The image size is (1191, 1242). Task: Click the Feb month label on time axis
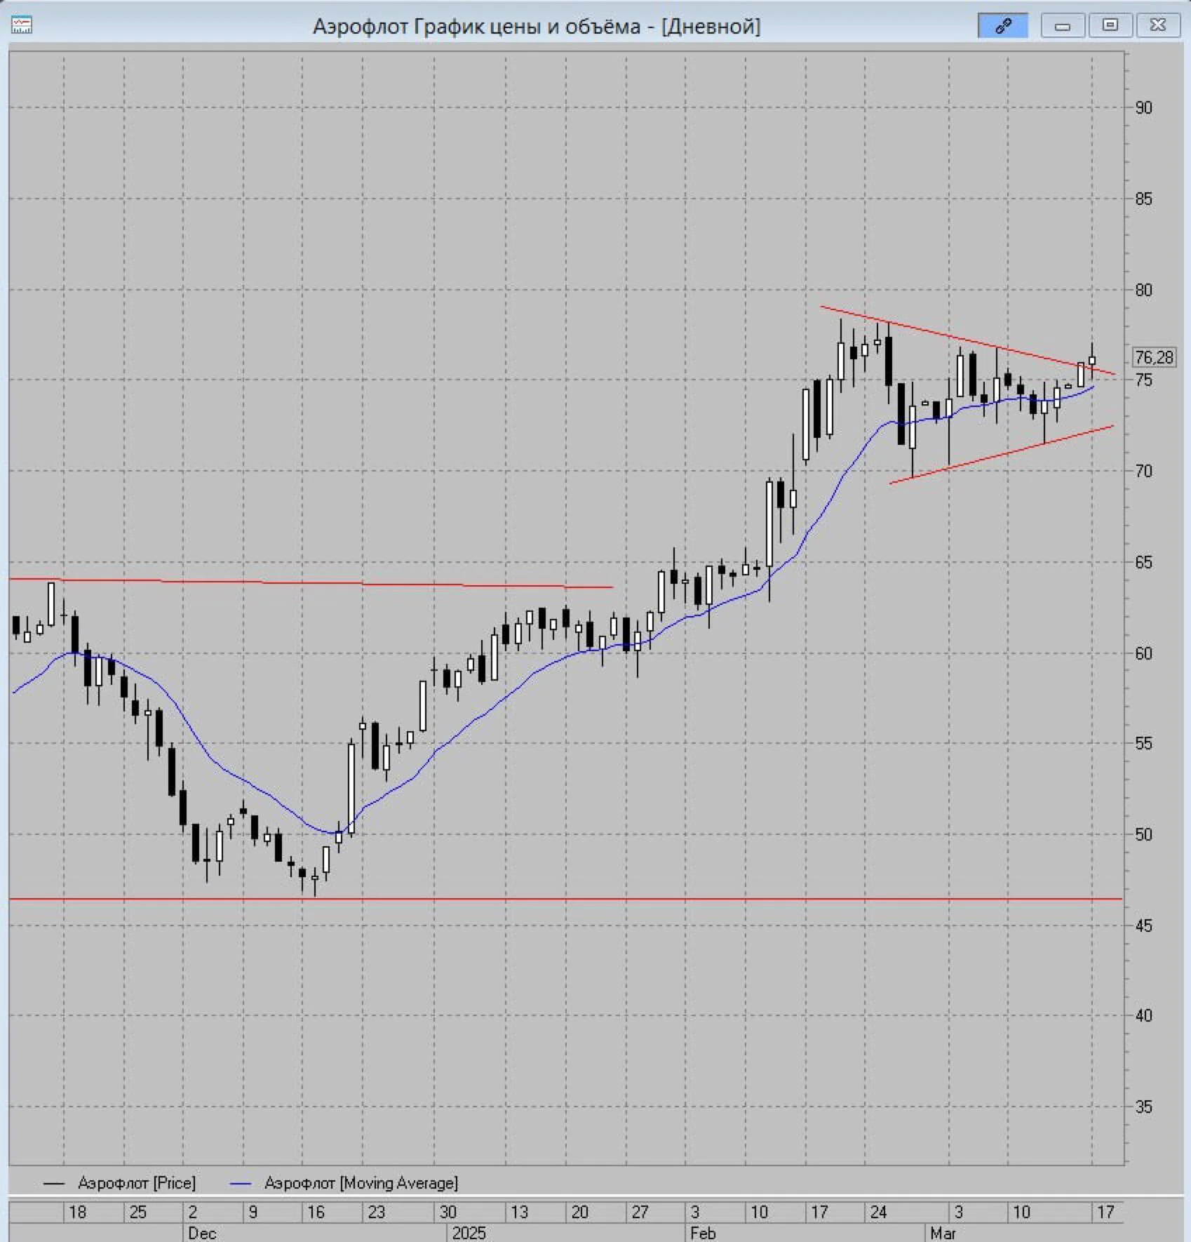pyautogui.click(x=703, y=1233)
